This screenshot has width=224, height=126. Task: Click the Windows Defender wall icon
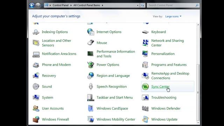[145, 108]
